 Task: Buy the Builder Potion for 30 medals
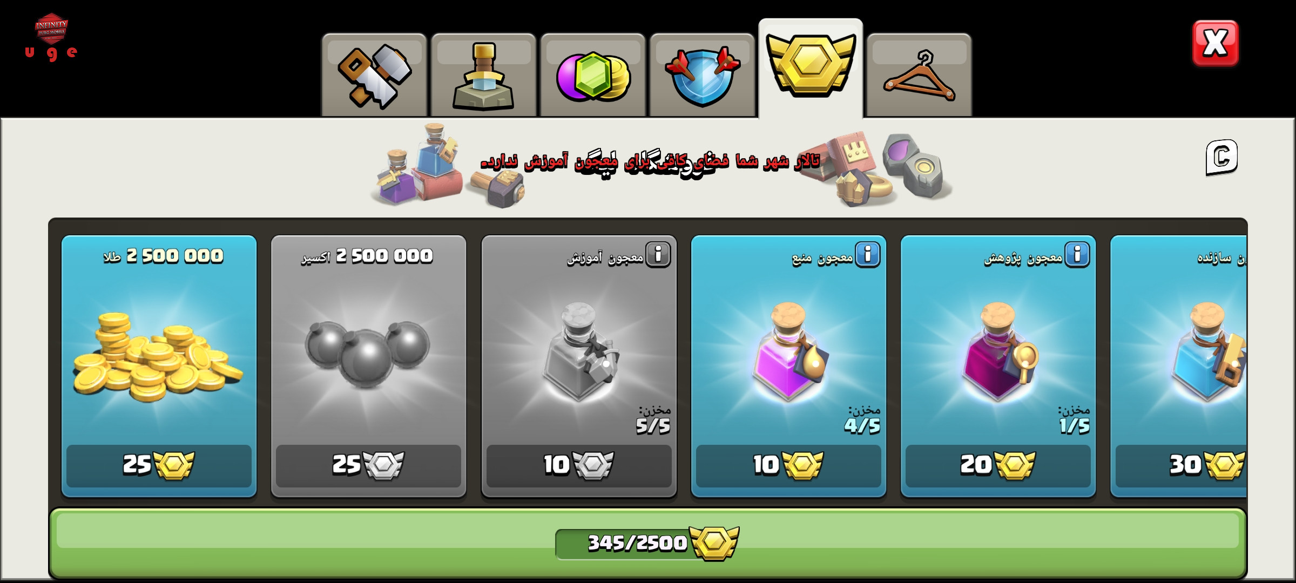pos(1181,465)
